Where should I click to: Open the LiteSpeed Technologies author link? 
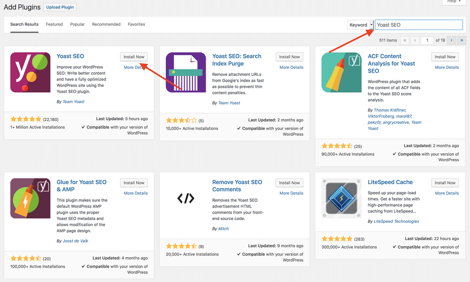[396, 221]
